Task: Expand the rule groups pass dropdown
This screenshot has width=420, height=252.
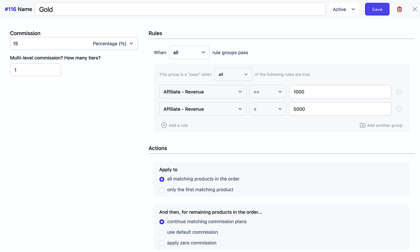Action: [x=189, y=53]
